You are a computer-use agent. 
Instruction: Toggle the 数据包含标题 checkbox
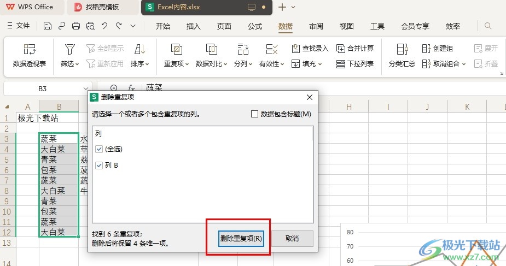click(254, 114)
